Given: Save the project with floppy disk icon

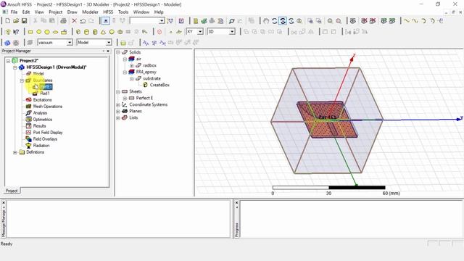Looking at the screenshot, I should [x=24, y=21].
